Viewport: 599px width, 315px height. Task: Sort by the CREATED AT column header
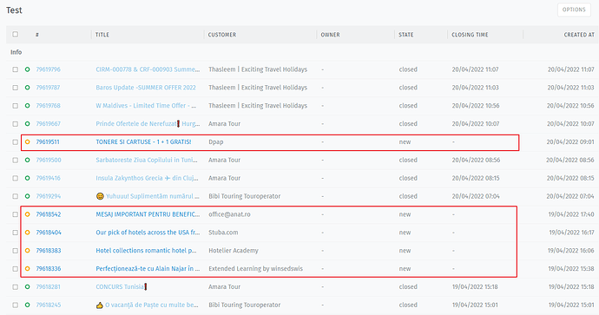[x=579, y=35]
